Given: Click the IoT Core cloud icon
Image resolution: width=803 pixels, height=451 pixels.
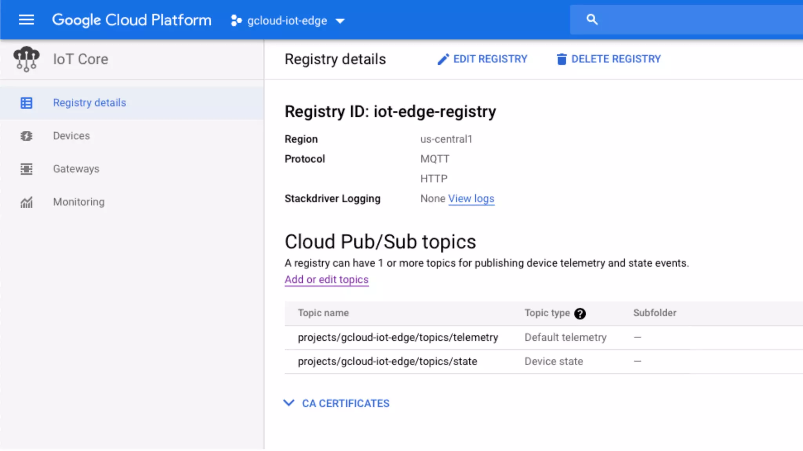Looking at the screenshot, I should tap(26, 59).
